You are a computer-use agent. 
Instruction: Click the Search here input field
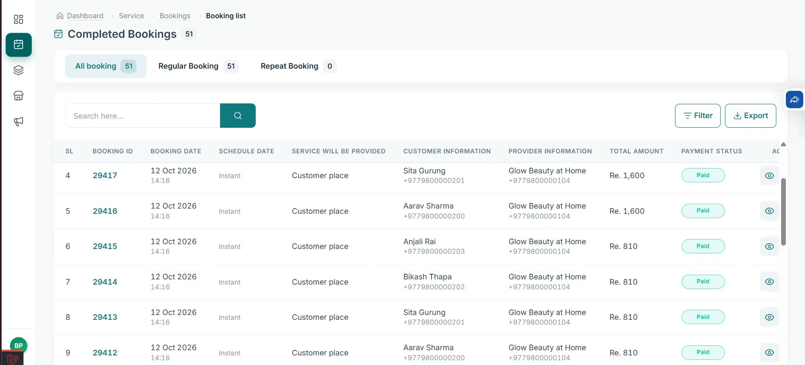tap(143, 116)
